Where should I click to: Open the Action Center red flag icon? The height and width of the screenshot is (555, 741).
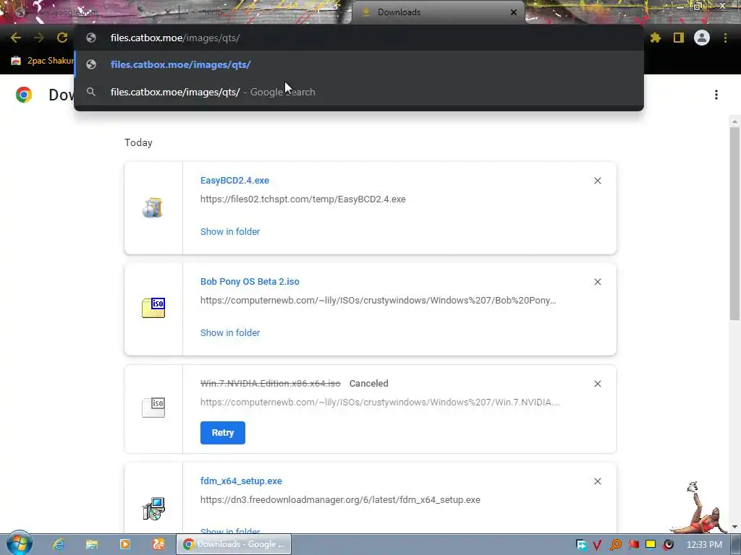(633, 545)
